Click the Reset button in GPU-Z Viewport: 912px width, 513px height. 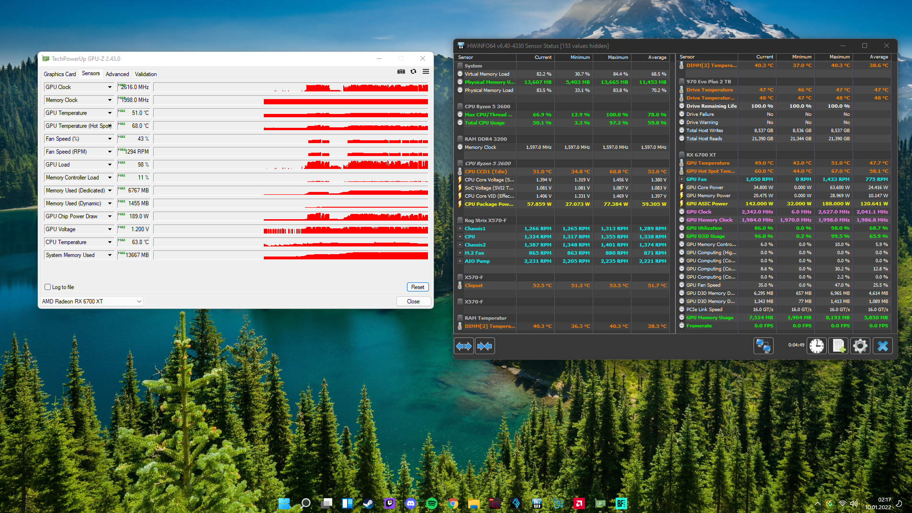click(417, 287)
